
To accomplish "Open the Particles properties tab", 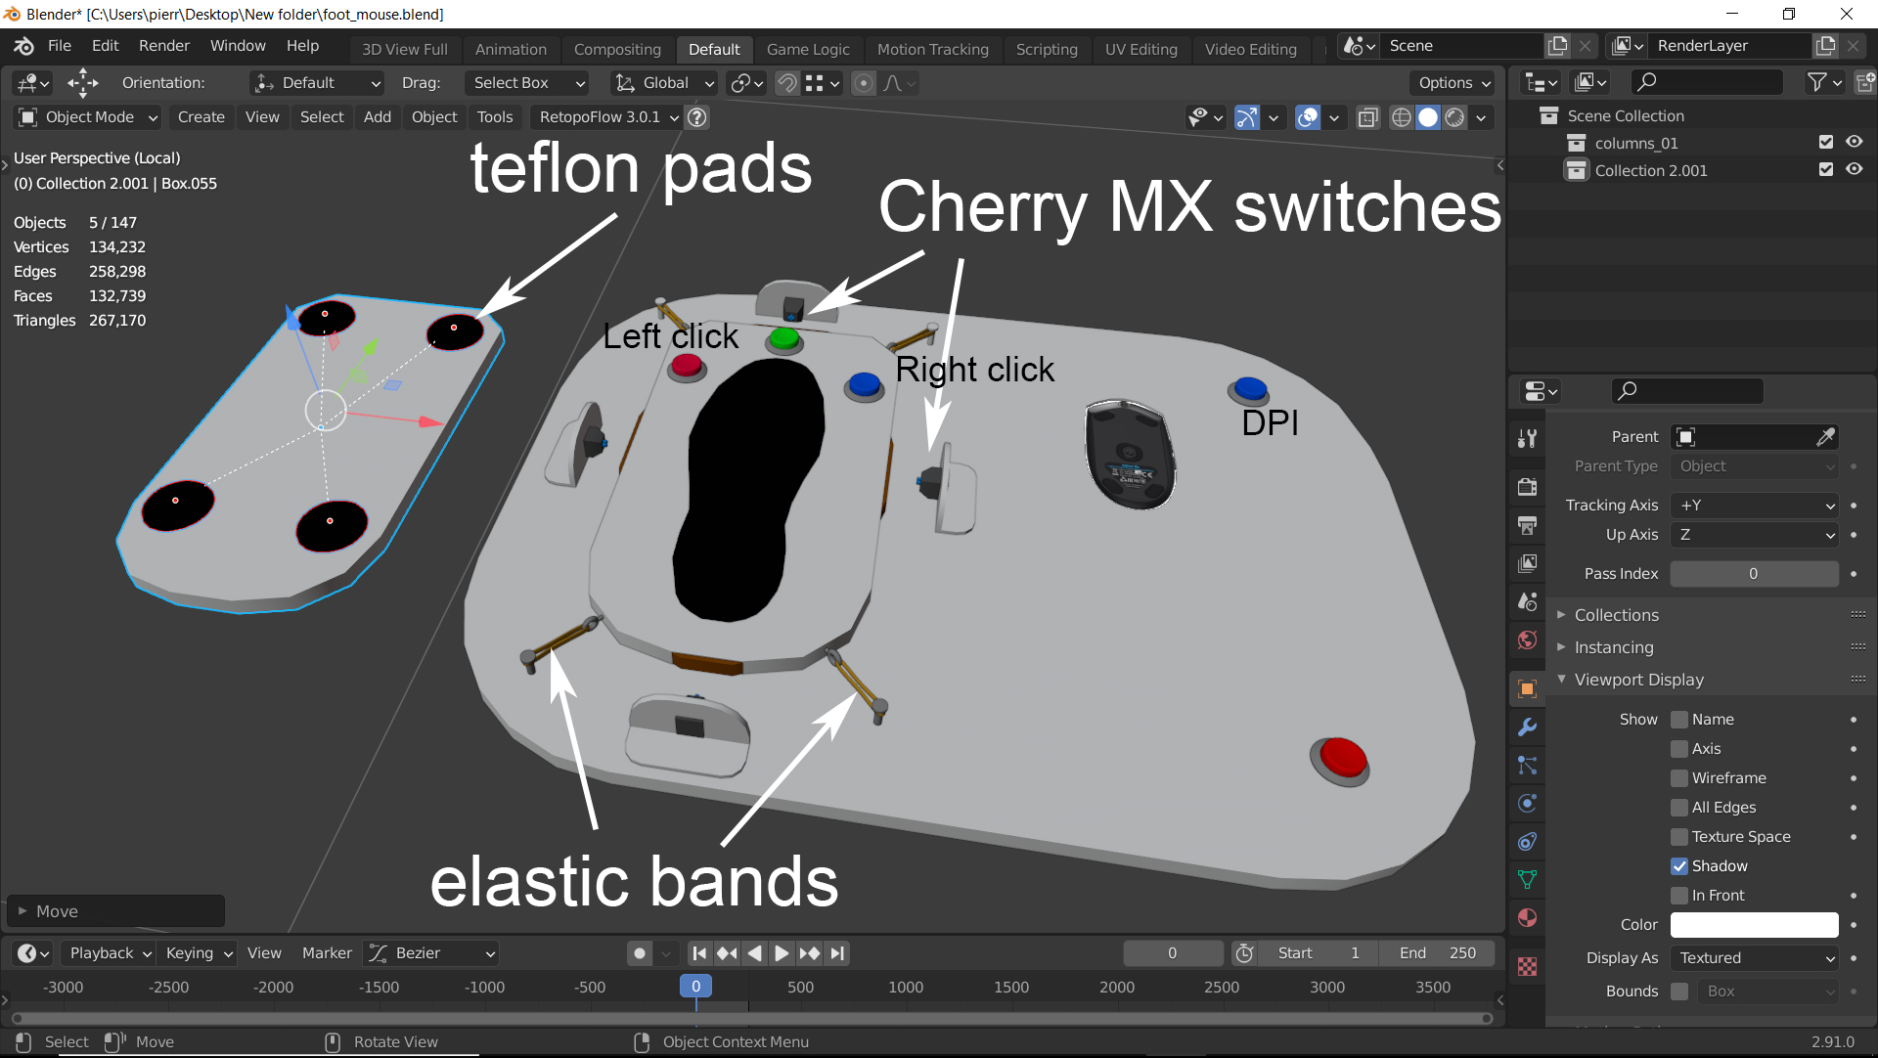I will (1527, 765).
